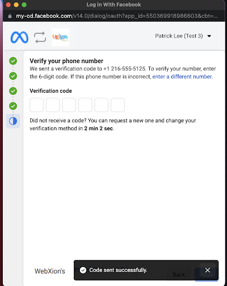Focus the second verification code box
The height and width of the screenshot is (286, 227).
tap(53, 105)
